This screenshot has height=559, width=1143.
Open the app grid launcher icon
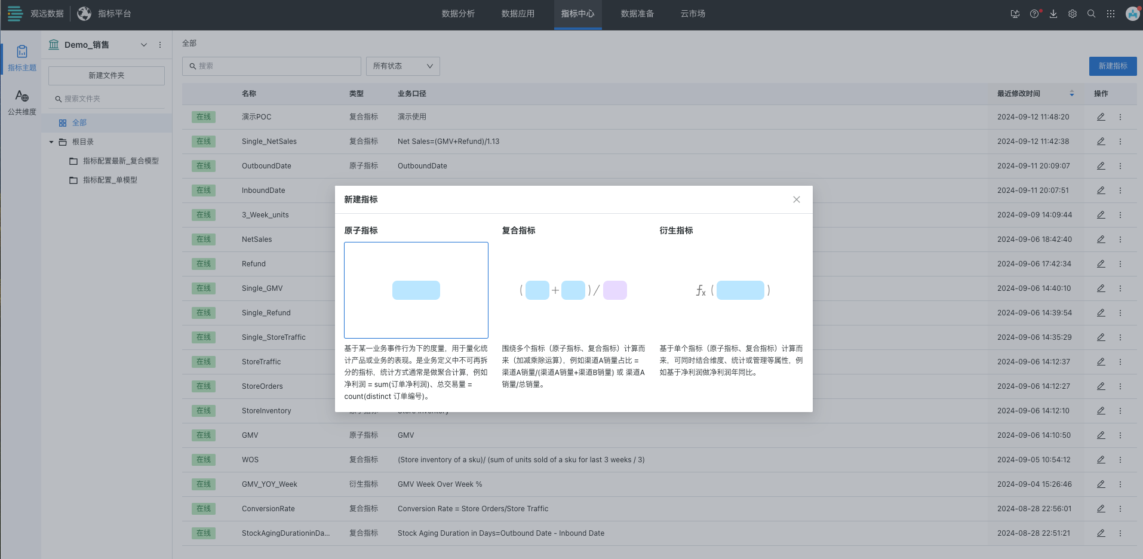click(1111, 13)
